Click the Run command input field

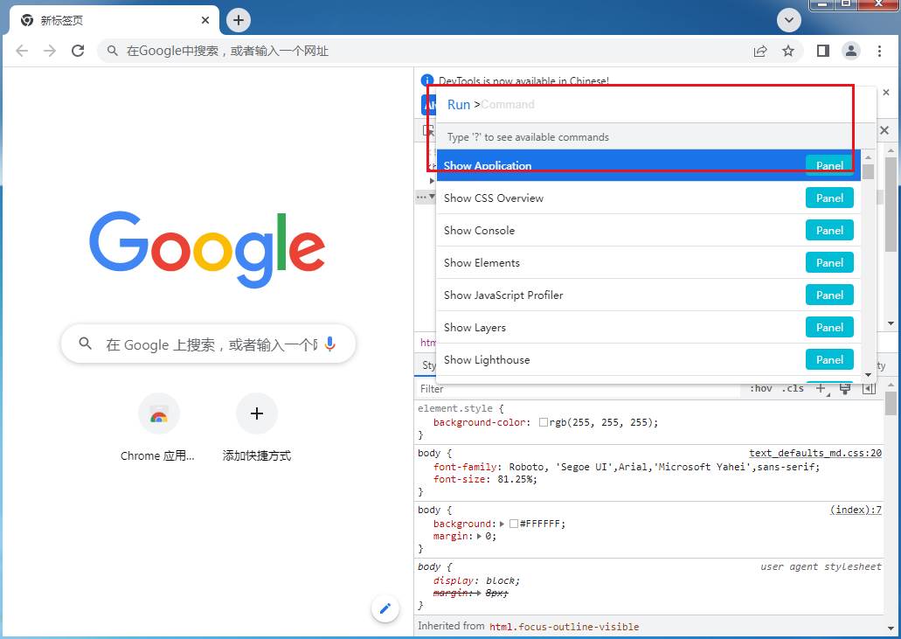(655, 105)
